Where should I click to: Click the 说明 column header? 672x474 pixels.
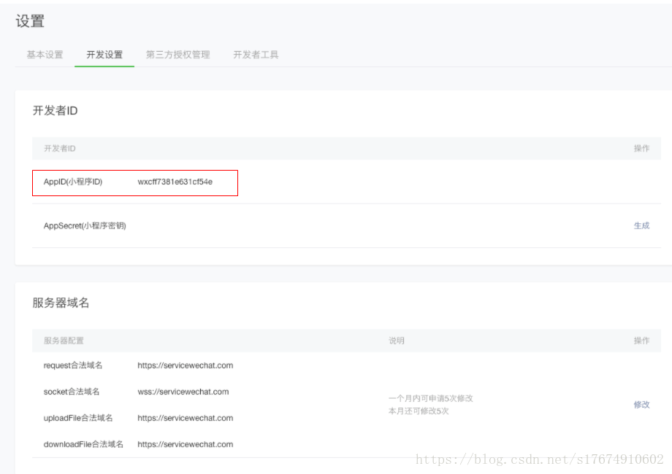tap(397, 341)
